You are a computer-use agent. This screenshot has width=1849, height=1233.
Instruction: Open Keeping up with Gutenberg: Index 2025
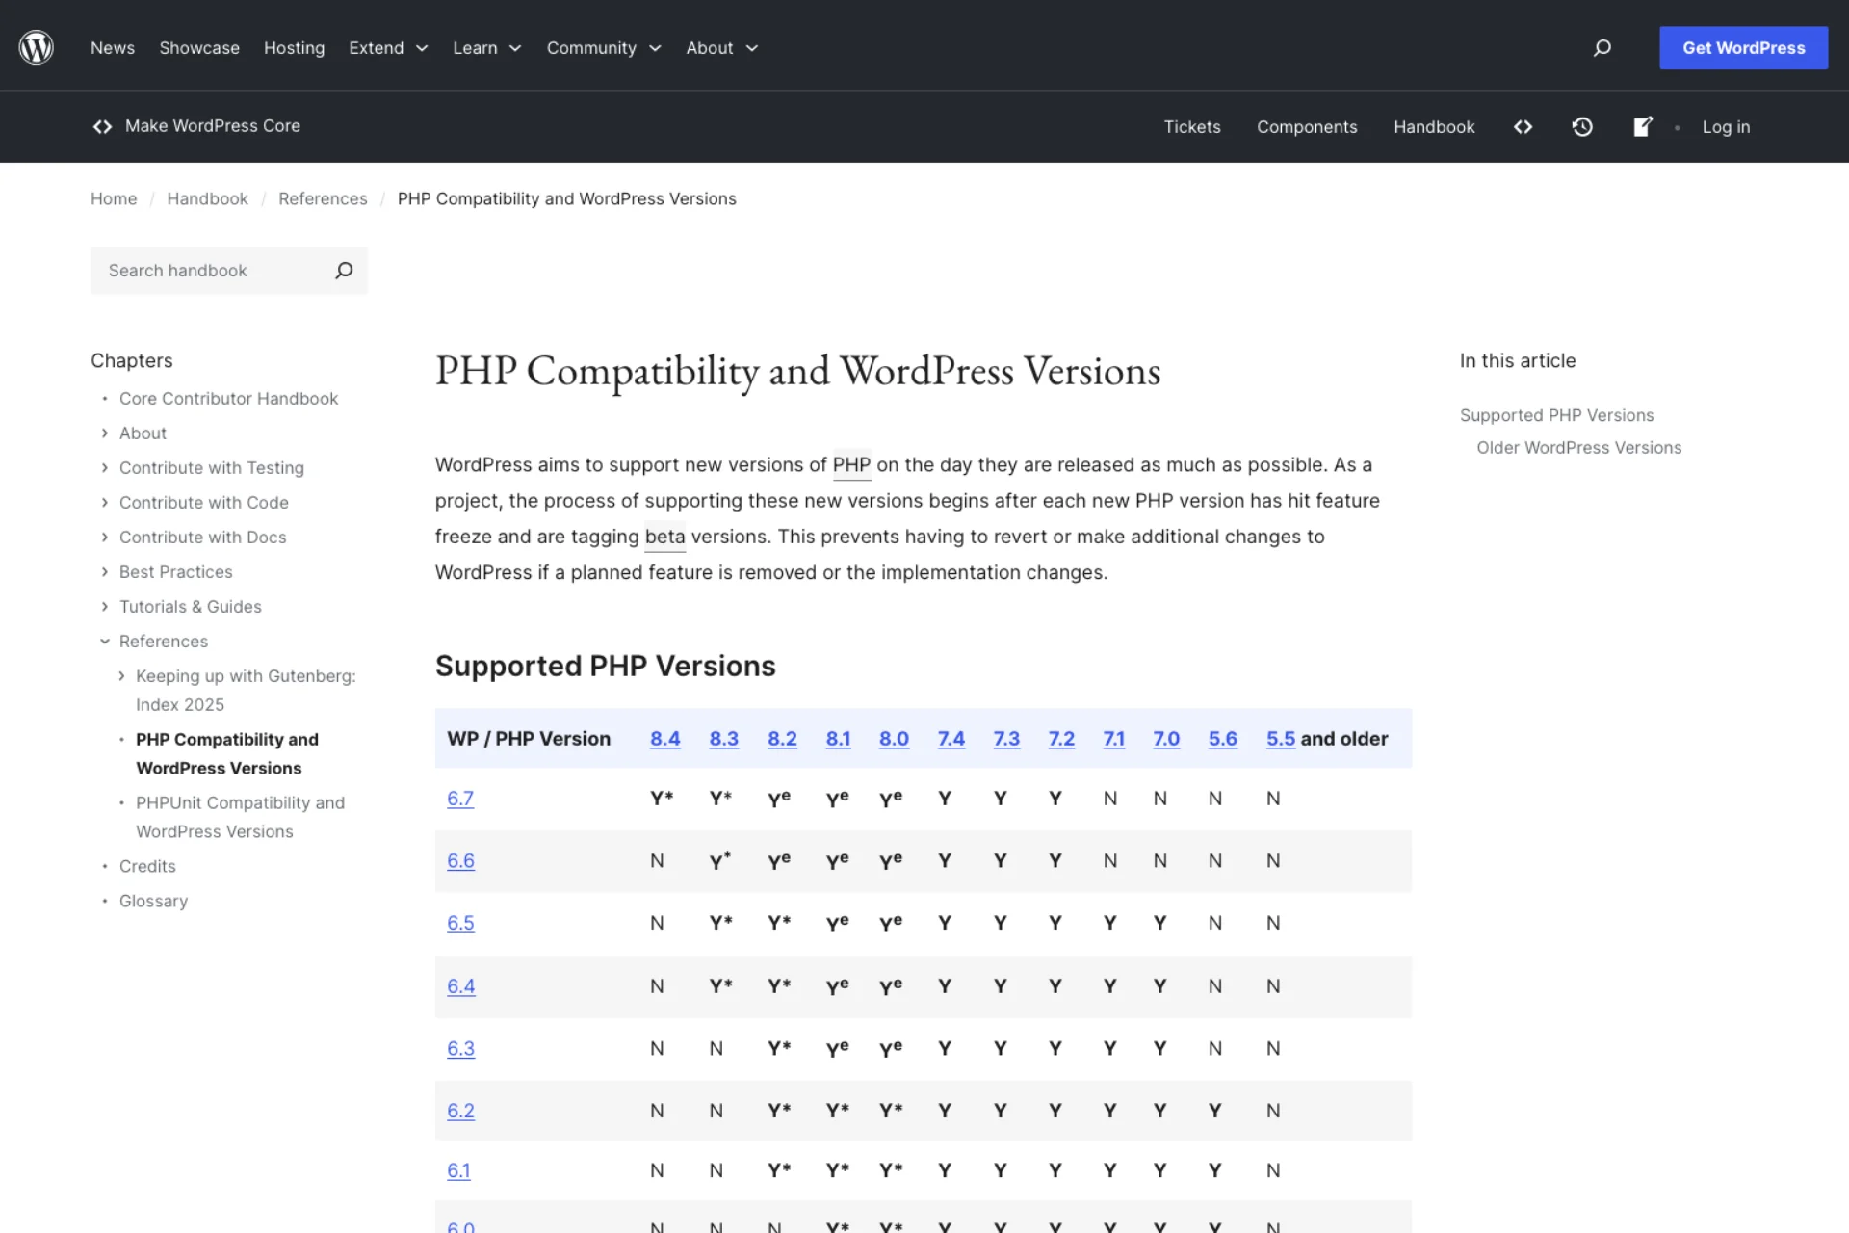246,690
